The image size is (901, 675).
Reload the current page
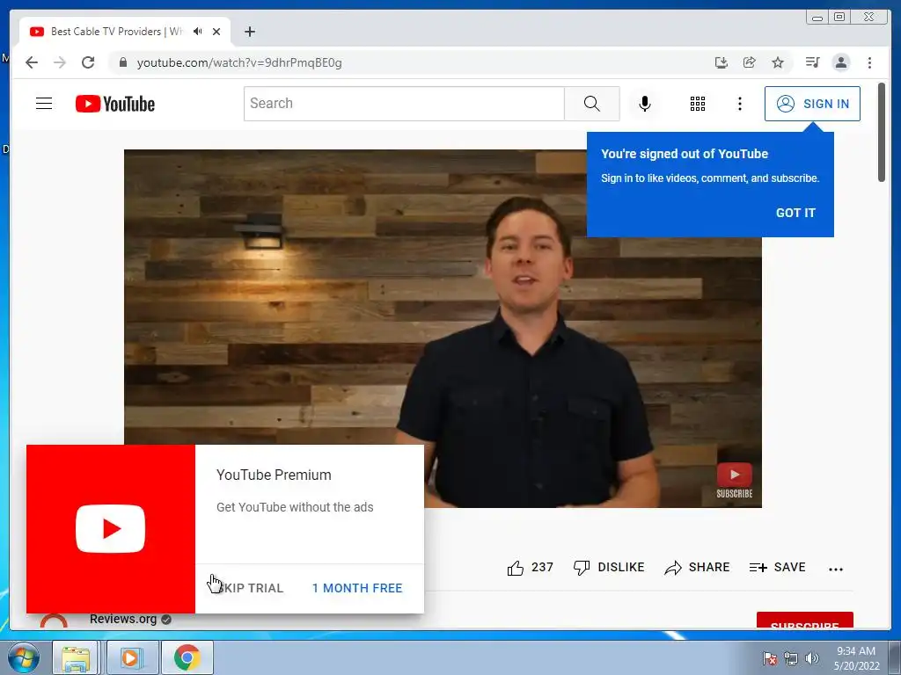88,62
